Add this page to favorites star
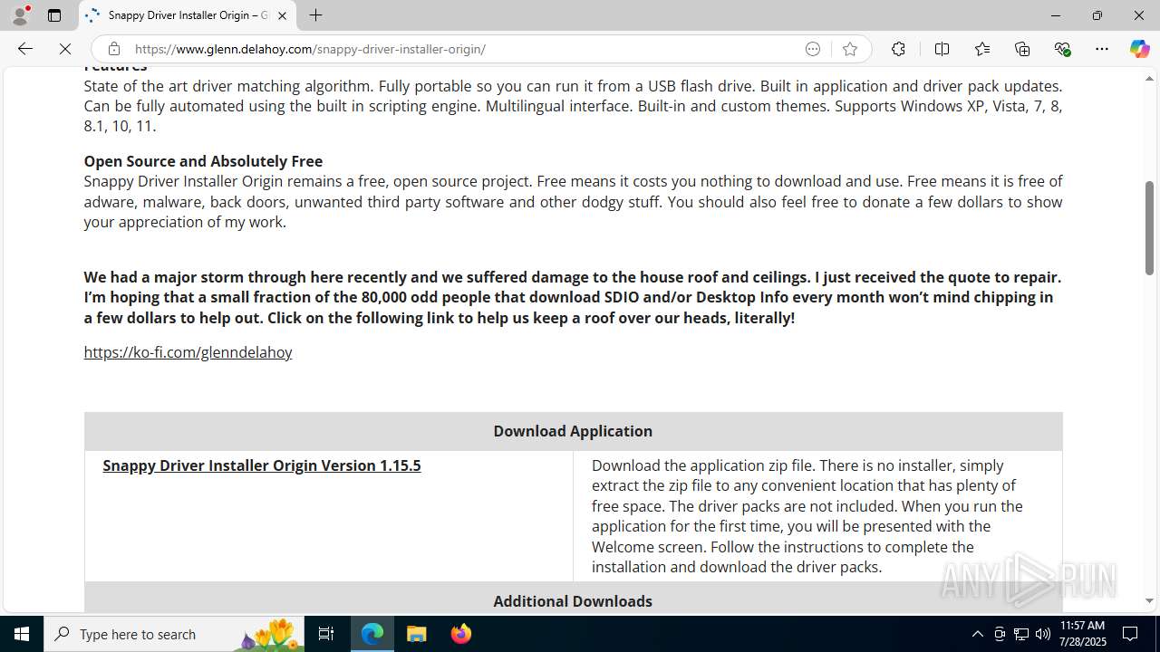The height and width of the screenshot is (652, 1160). pyautogui.click(x=850, y=49)
